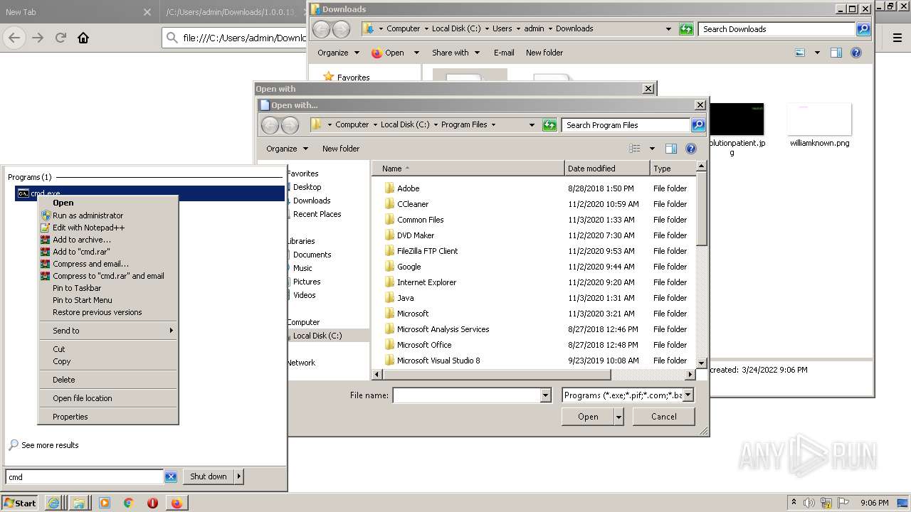Open Windows Explorer from taskbar

coord(79,503)
